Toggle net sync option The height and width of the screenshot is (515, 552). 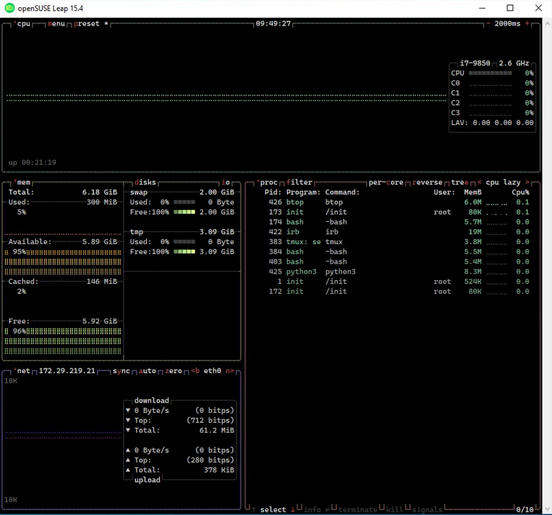pos(121,371)
